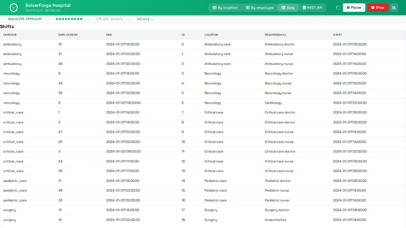Click the loading spinner next to Pause
Screen dimensions: 406x228
[338, 8]
